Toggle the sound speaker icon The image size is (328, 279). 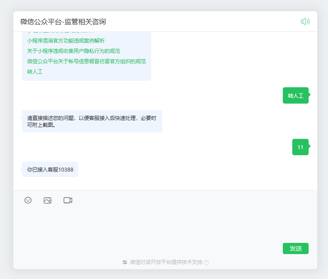tap(305, 21)
